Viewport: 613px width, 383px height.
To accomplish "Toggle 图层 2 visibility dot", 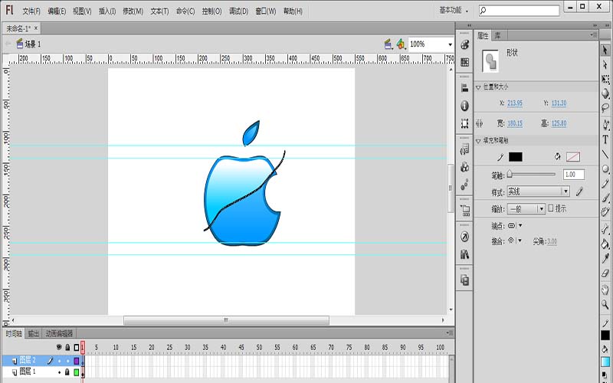I will click(x=59, y=361).
